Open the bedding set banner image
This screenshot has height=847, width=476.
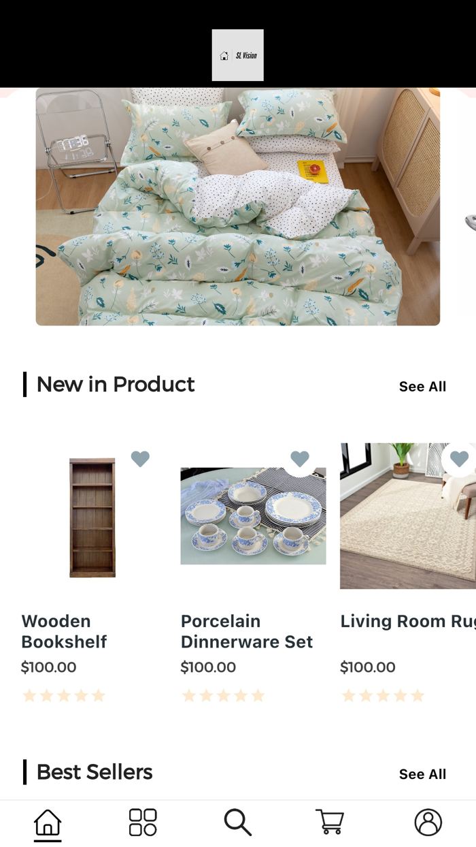point(238,206)
